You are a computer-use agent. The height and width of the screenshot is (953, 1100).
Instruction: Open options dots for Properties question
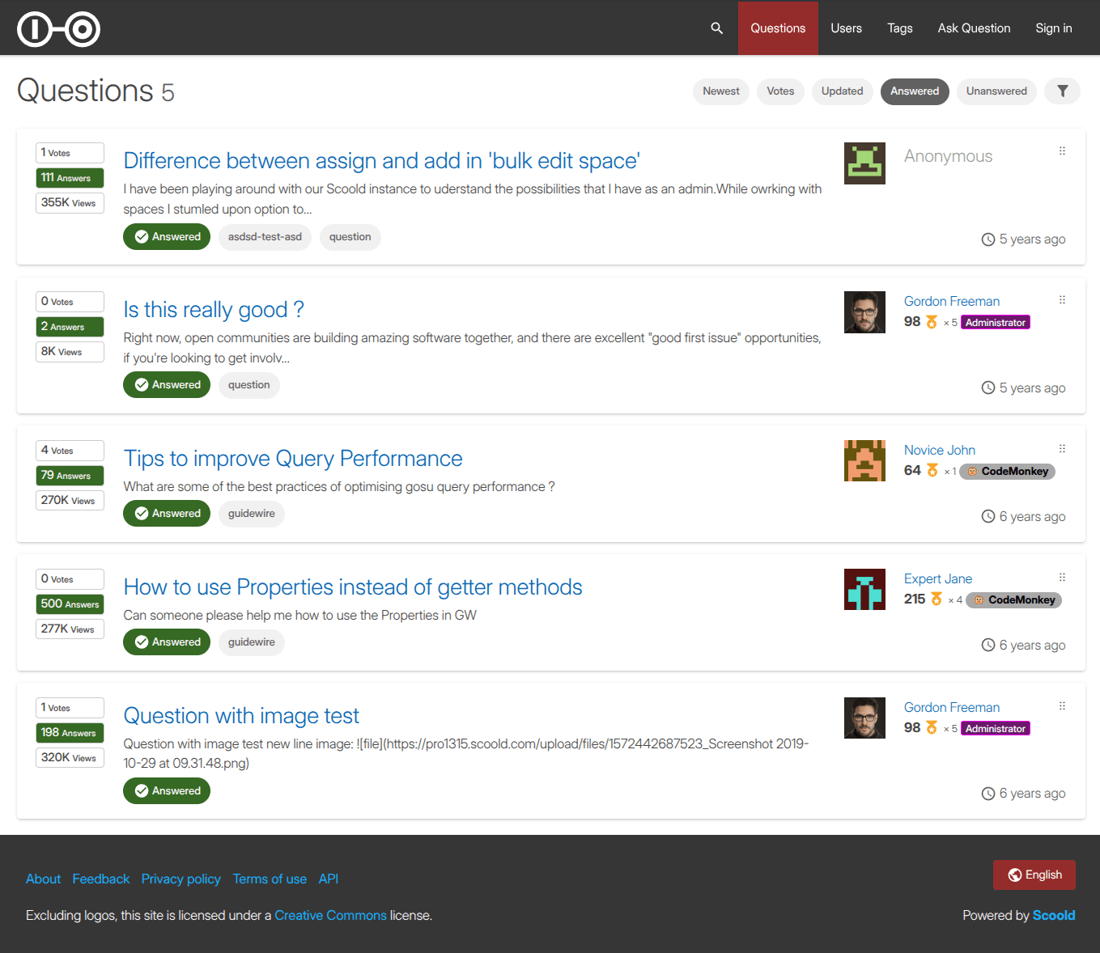click(x=1062, y=578)
